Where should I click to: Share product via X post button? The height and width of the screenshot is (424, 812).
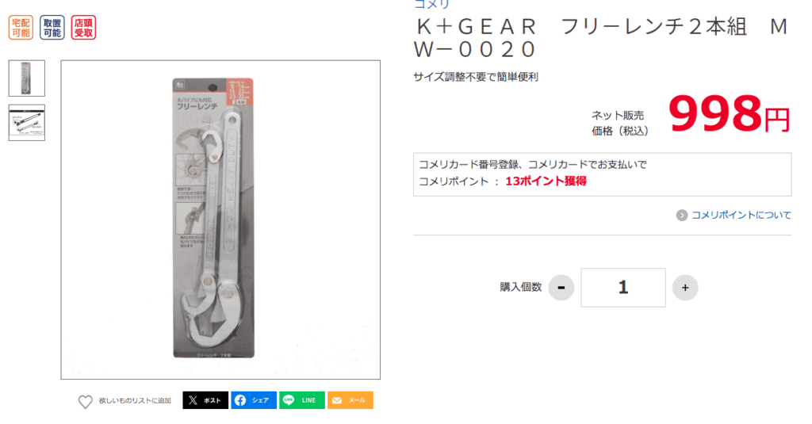[x=205, y=400]
